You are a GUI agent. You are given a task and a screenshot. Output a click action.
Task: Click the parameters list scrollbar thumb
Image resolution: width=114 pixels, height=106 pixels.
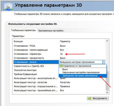click(x=107, y=81)
